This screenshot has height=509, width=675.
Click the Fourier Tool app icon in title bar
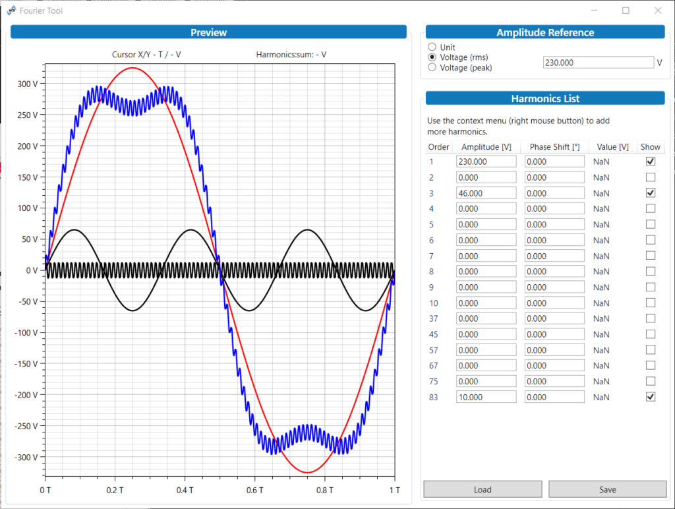(x=11, y=11)
